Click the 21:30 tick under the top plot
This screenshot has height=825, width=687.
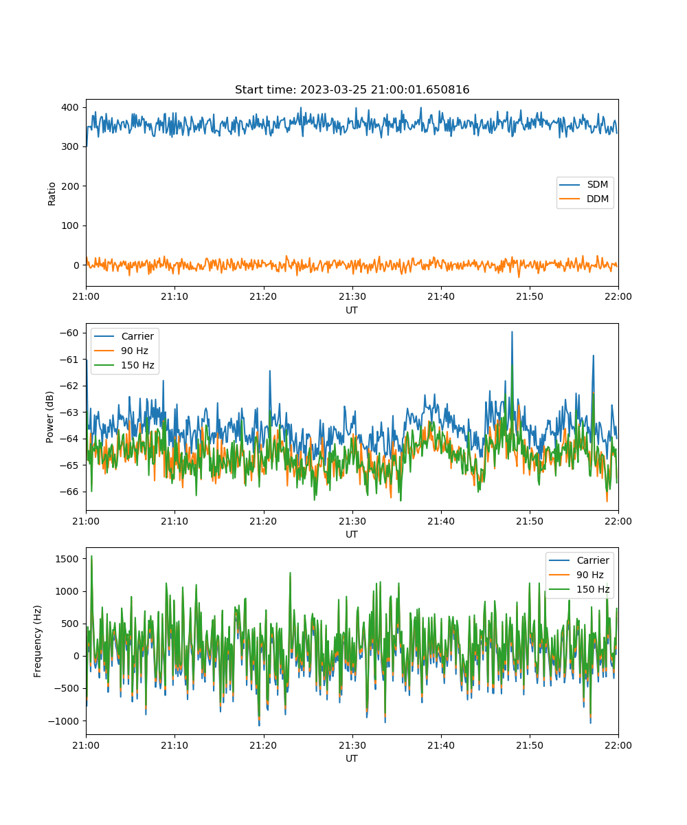coord(352,296)
